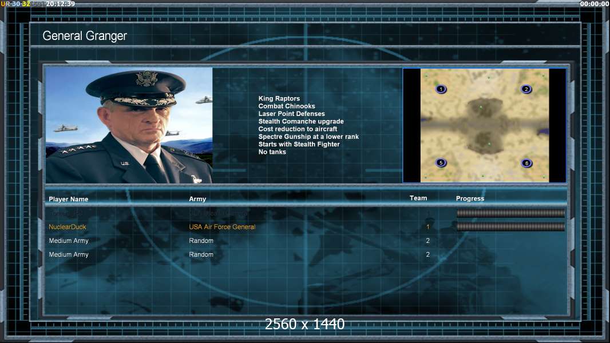Click start position 1 marker on map
Viewport: 610px width, 343px height.
pos(441,89)
